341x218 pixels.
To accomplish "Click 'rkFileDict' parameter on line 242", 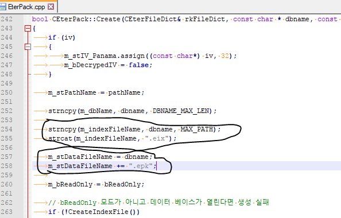I will coord(205,19).
